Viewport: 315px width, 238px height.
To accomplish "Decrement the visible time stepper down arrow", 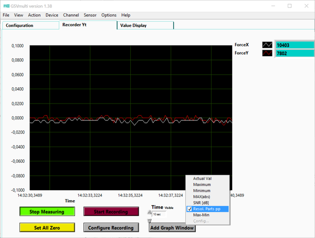I will point(149,219).
